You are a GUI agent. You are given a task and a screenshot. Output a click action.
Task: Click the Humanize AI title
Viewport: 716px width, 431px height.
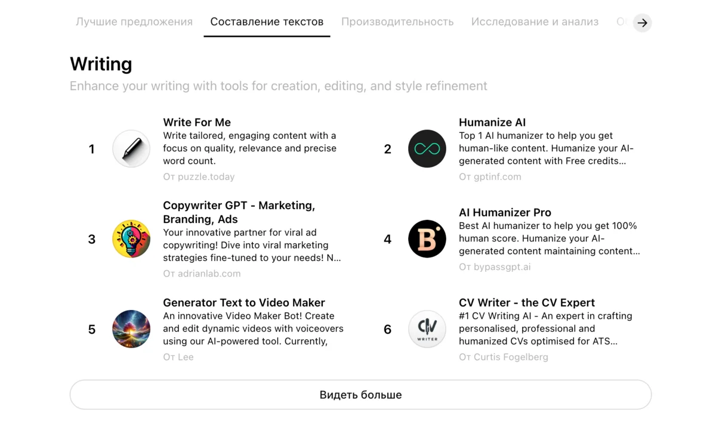pyautogui.click(x=492, y=122)
